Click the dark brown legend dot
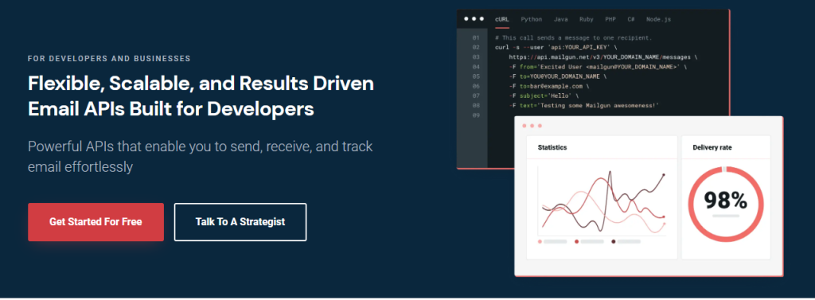The height and width of the screenshot is (300, 815). (x=614, y=242)
